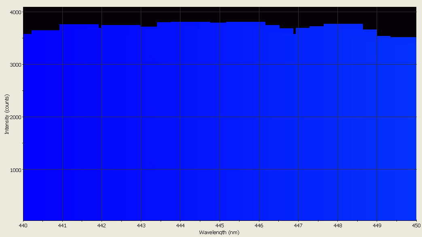This screenshot has height=237, width=422.
Task: Click the 443 wavelength tick label
Action: 141,226
